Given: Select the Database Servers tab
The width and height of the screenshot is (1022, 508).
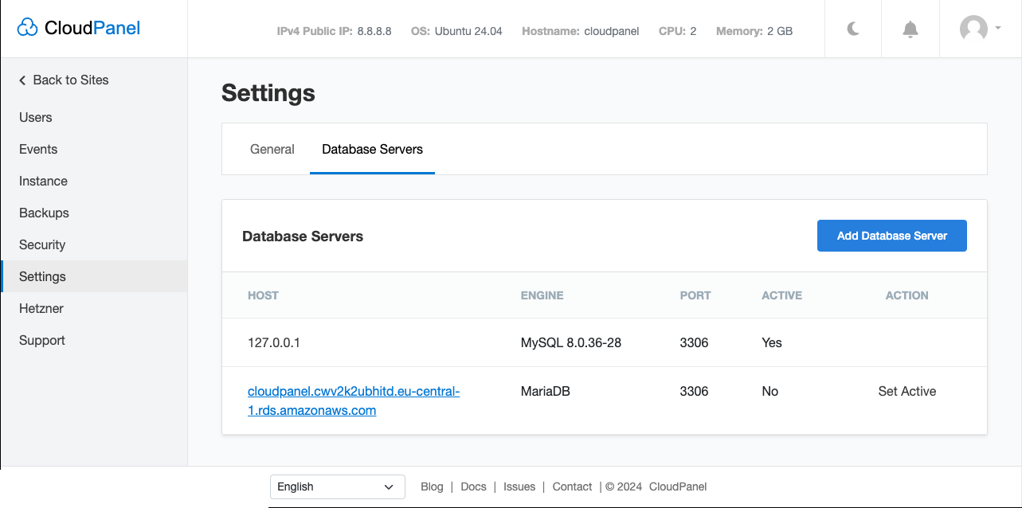Looking at the screenshot, I should [372, 149].
